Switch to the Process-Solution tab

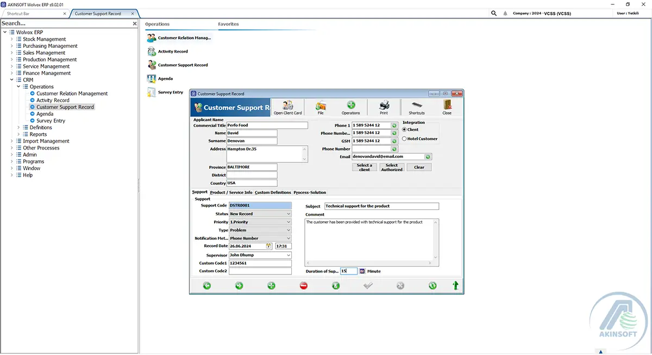pyautogui.click(x=310, y=192)
